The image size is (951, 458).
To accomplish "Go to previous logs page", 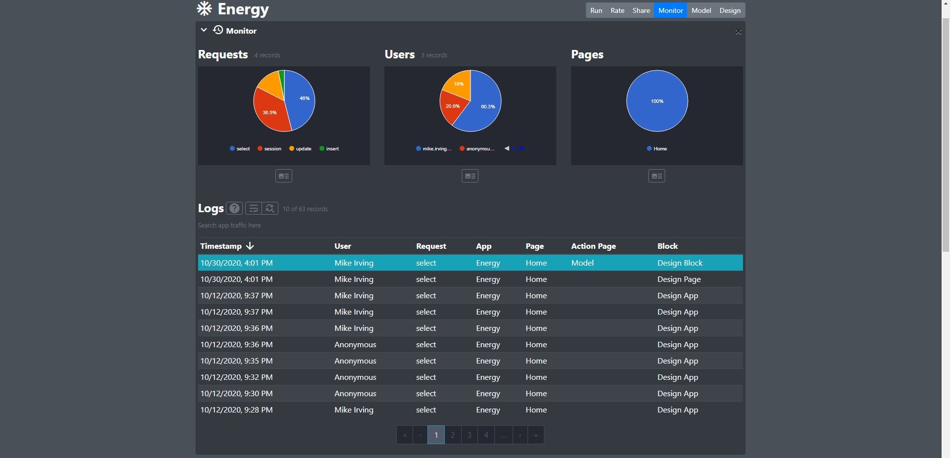I will click(x=421, y=435).
